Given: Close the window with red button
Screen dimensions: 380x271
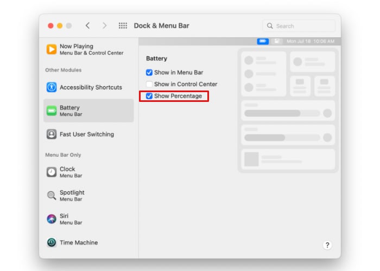Looking at the screenshot, I should point(50,25).
